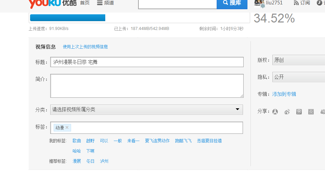Click the magnifier search button
The image size is (325, 173).
(232, 3)
